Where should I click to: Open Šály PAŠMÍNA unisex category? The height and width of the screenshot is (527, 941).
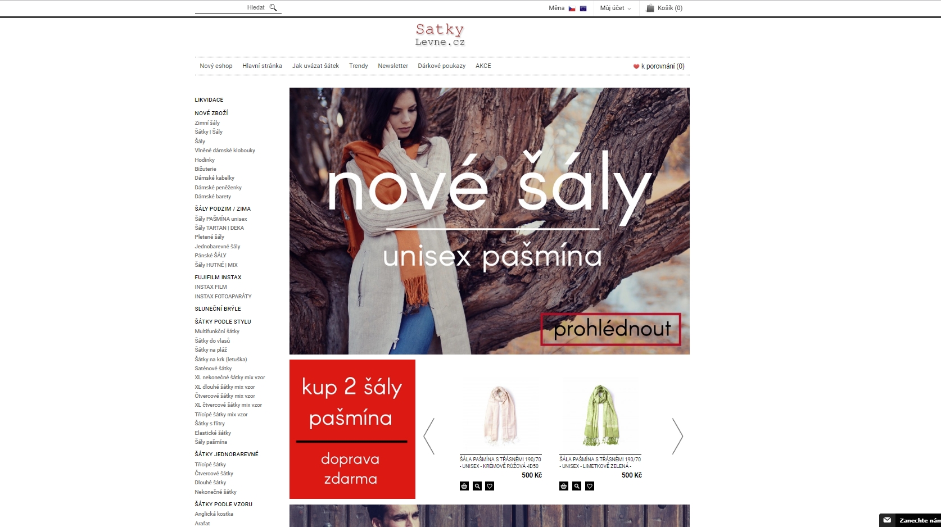pos(221,219)
